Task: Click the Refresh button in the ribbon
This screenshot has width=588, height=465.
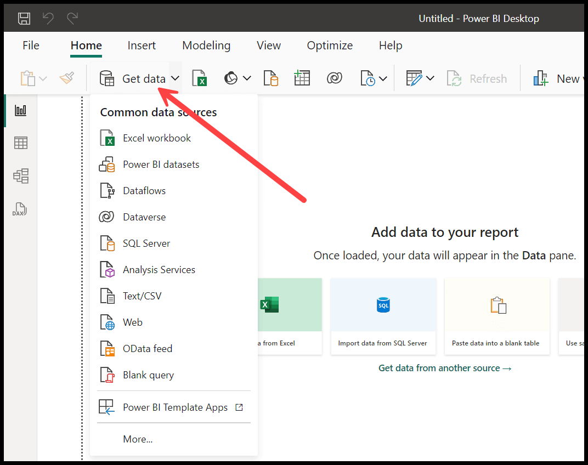Action: pos(477,79)
